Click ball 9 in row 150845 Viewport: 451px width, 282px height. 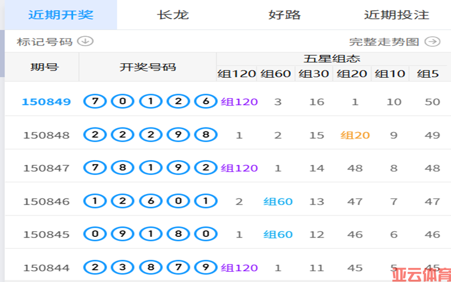pyautogui.click(x=123, y=234)
